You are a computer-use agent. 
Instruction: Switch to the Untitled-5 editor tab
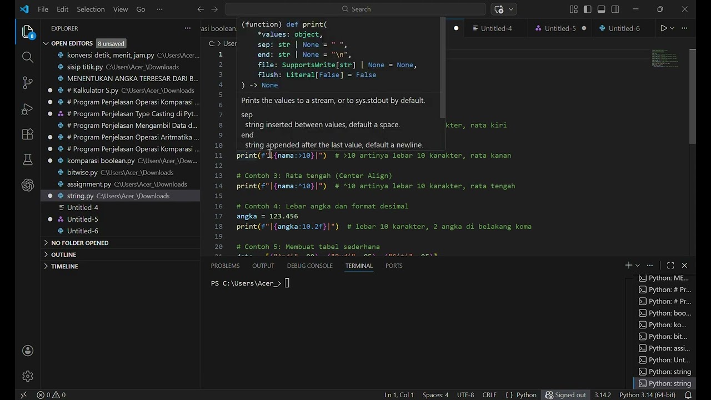pyautogui.click(x=560, y=28)
